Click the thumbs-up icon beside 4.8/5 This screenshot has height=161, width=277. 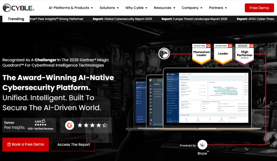click(43, 121)
